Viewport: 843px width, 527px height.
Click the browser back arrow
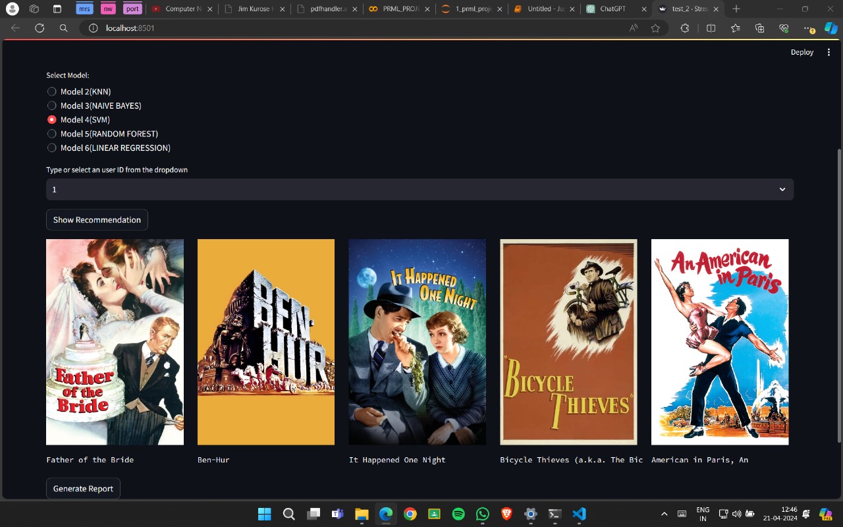pos(16,28)
